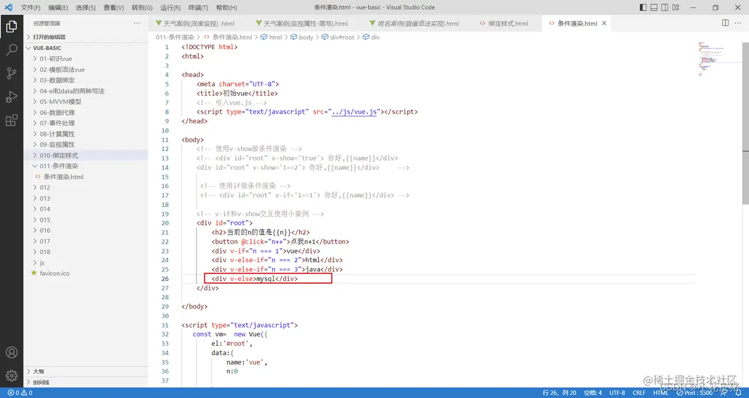Open 运行(R) menu
This screenshot has height=398, width=749.
pos(170,8)
